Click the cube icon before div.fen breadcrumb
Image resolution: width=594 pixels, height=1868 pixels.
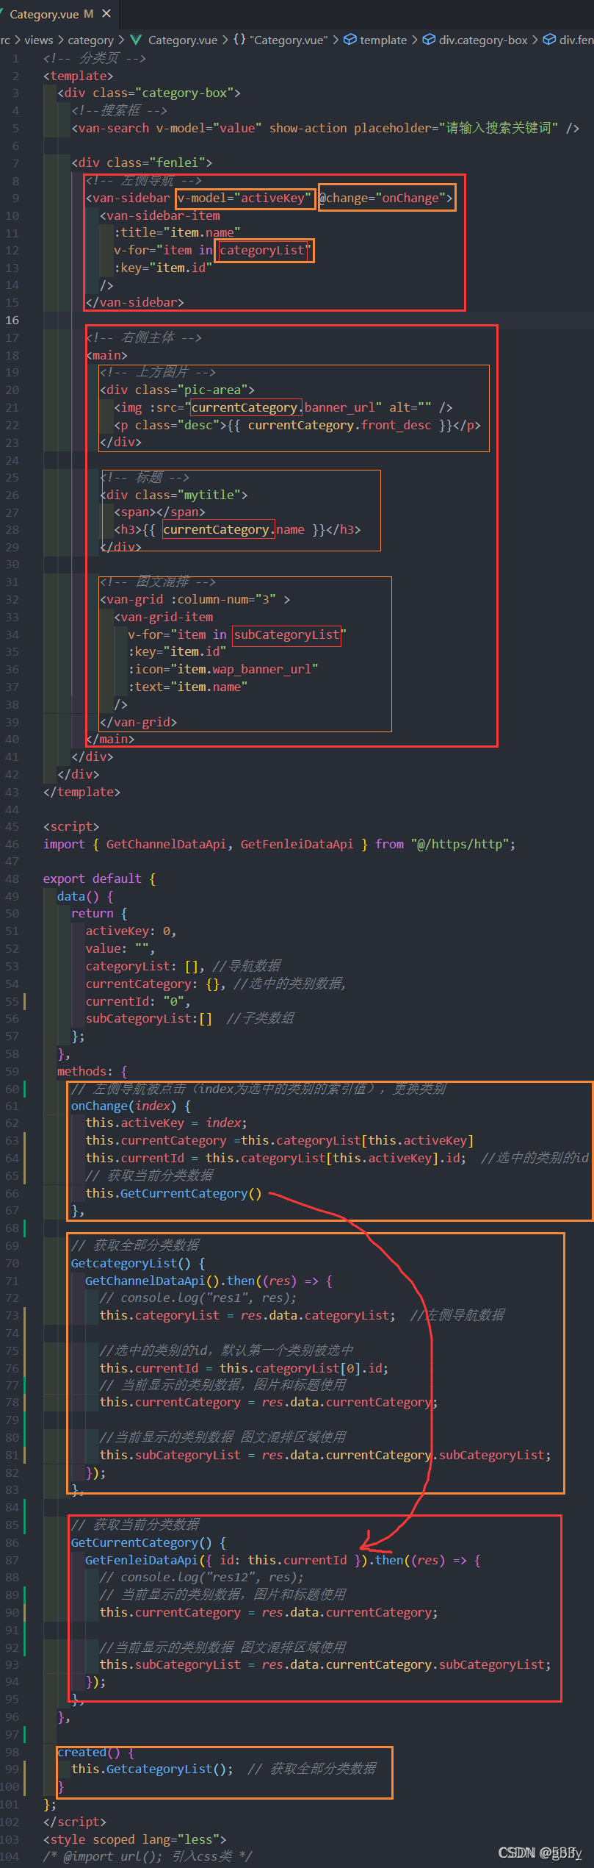(549, 40)
